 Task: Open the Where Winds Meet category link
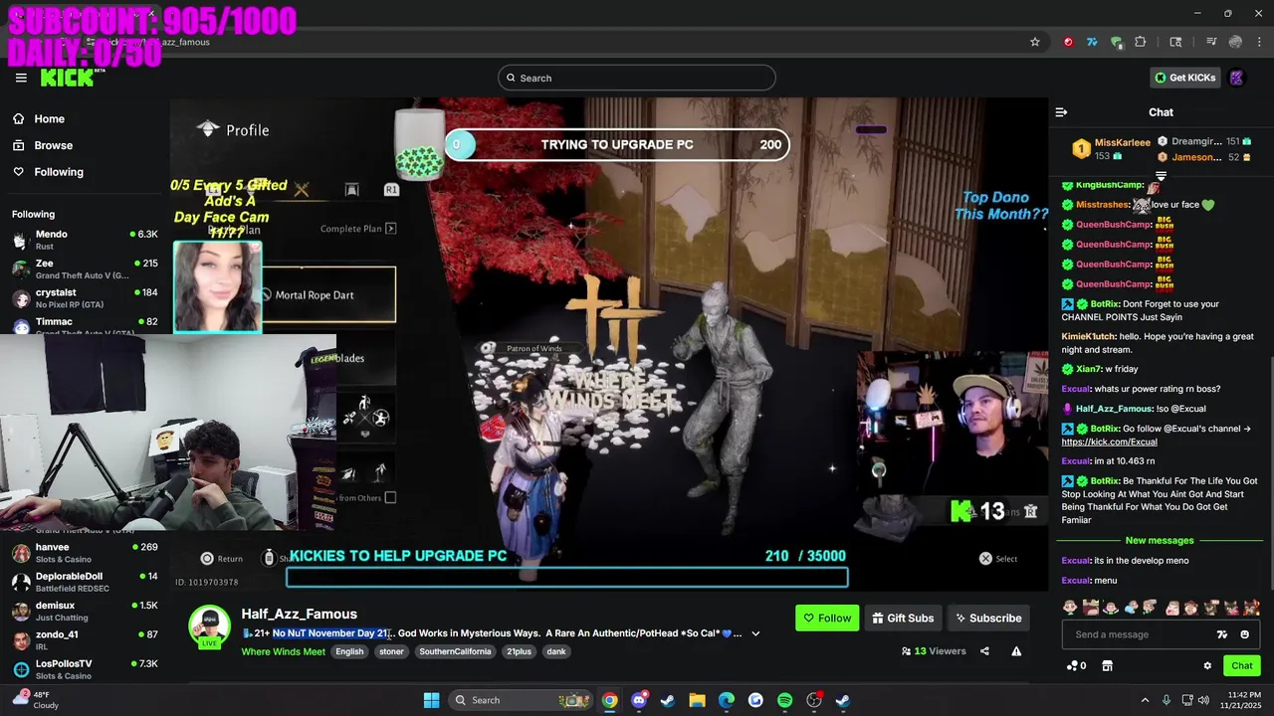283,651
